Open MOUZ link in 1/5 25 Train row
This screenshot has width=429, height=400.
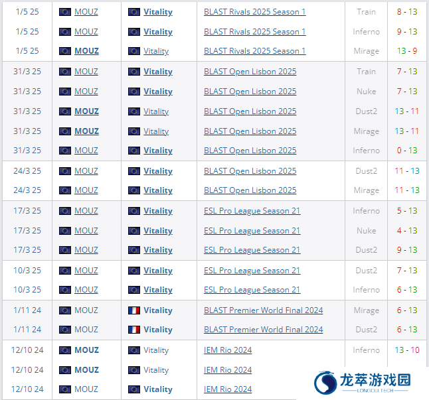[86, 12]
